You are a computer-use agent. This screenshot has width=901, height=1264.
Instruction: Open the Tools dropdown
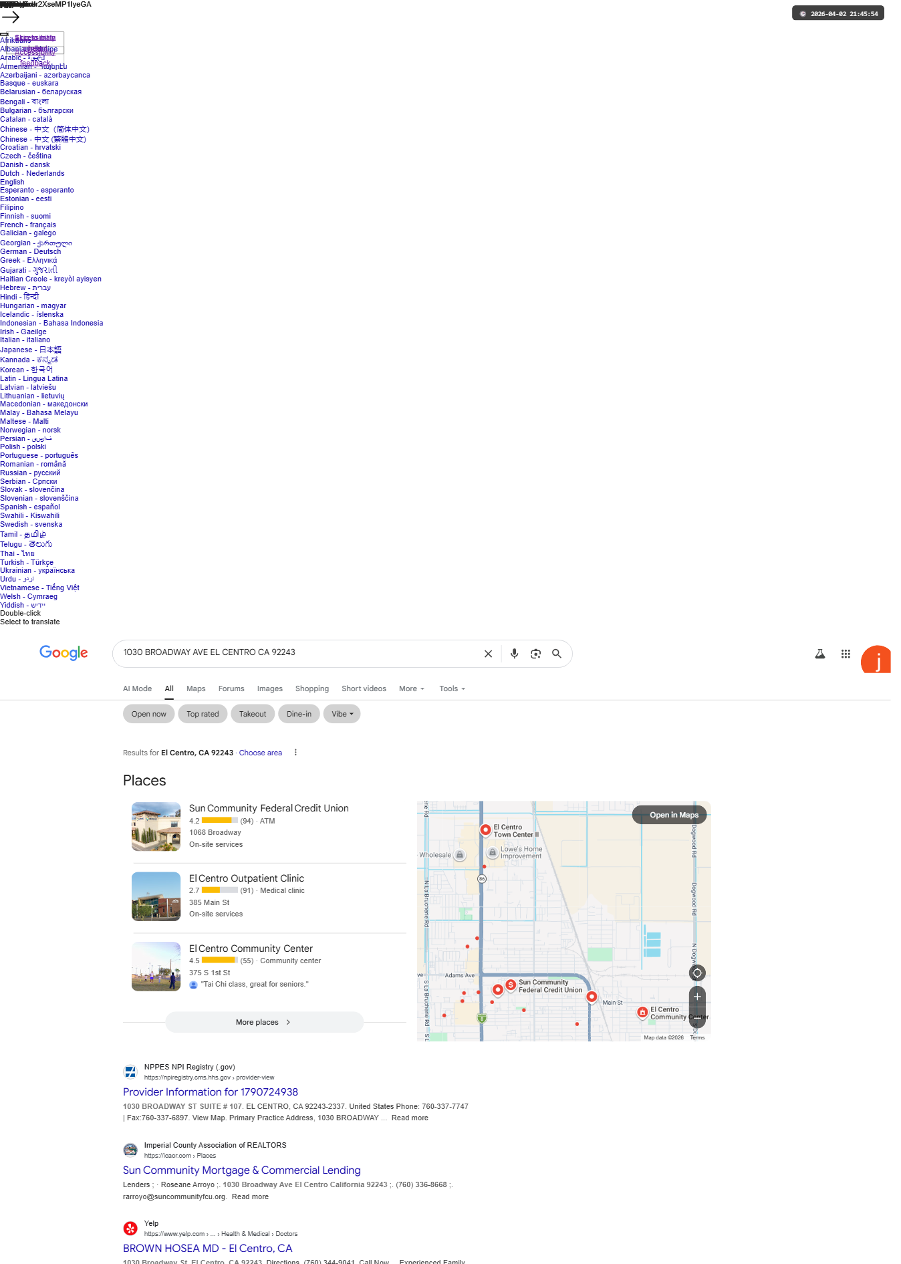point(453,688)
